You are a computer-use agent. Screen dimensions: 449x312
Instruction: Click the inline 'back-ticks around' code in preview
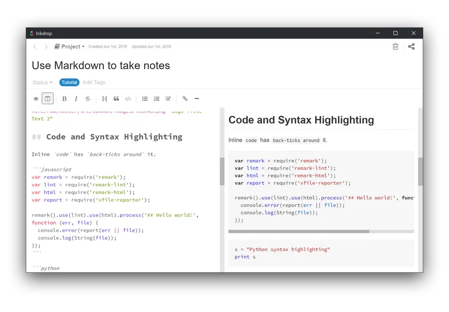[296, 140]
